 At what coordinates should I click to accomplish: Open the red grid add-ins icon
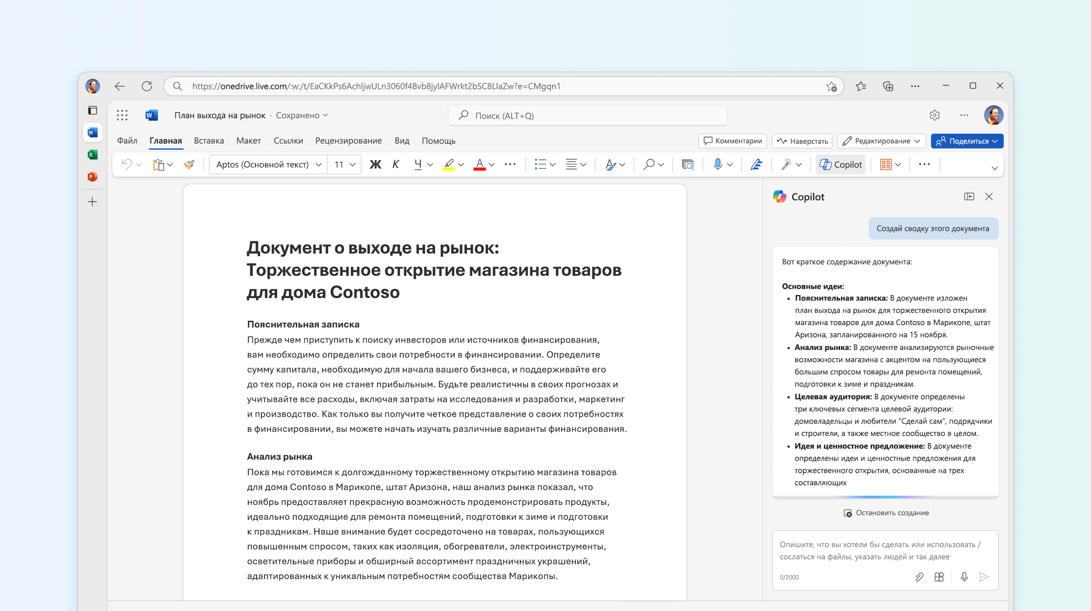tap(885, 164)
